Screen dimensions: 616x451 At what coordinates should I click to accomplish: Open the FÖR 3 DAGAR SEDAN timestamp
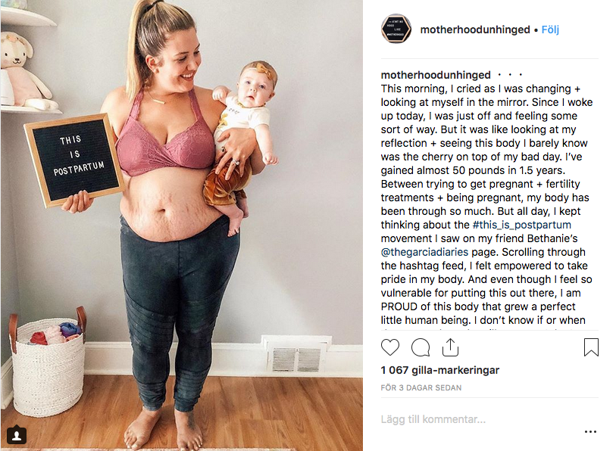point(421,387)
